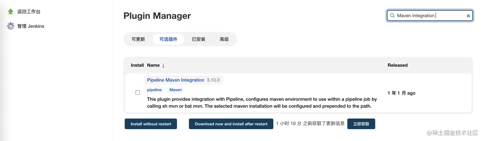Viewport: 483px width, 141px height.
Task: Click the green up-arrow dashboard icon
Action: coord(11,11)
